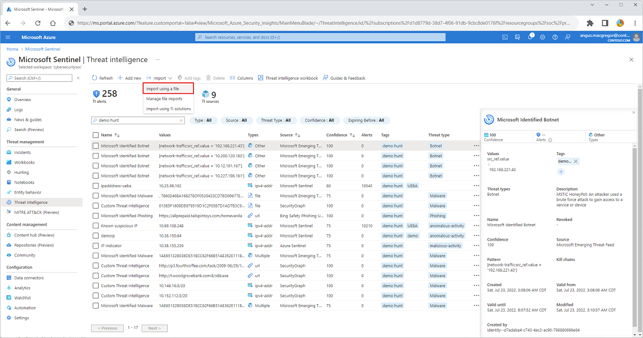Viewport: 643px width, 338px height.
Task: Open Azure Cloud Shell icon
Action: point(505,37)
